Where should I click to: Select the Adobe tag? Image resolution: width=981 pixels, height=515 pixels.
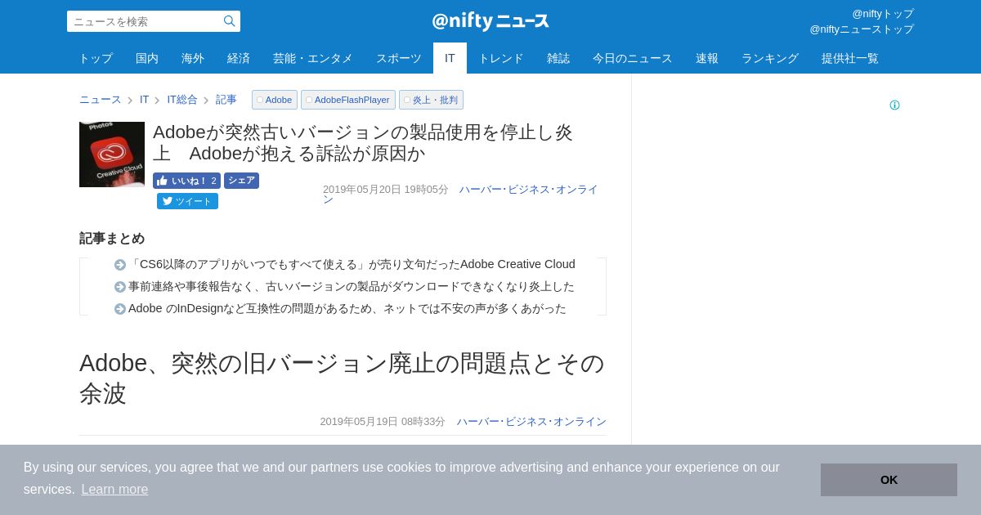pyautogui.click(x=275, y=100)
